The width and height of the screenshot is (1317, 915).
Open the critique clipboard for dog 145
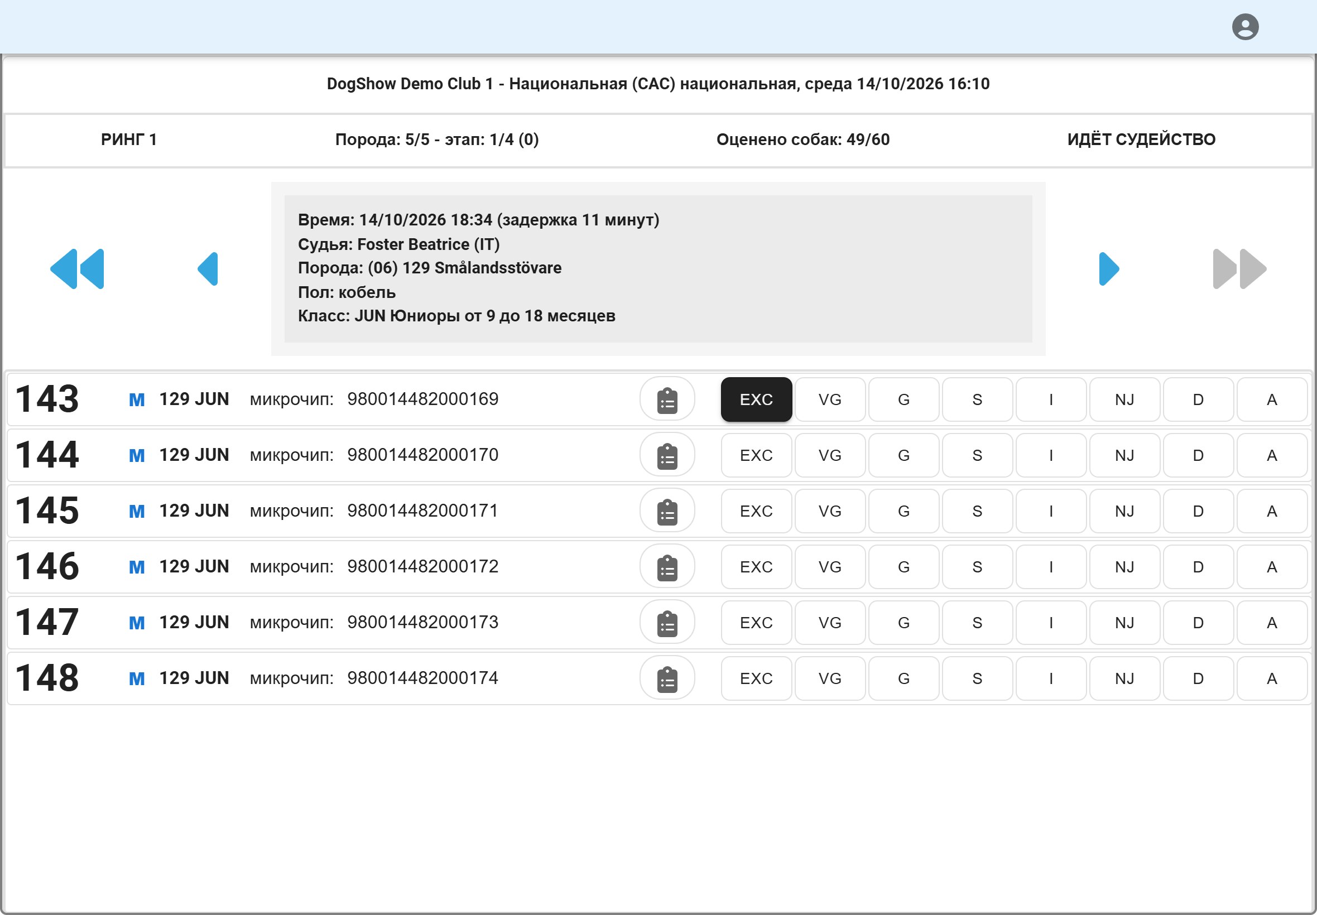click(667, 511)
